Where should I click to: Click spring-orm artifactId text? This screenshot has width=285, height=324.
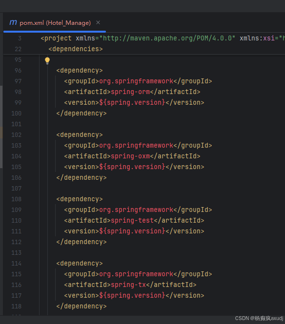[x=130, y=92]
